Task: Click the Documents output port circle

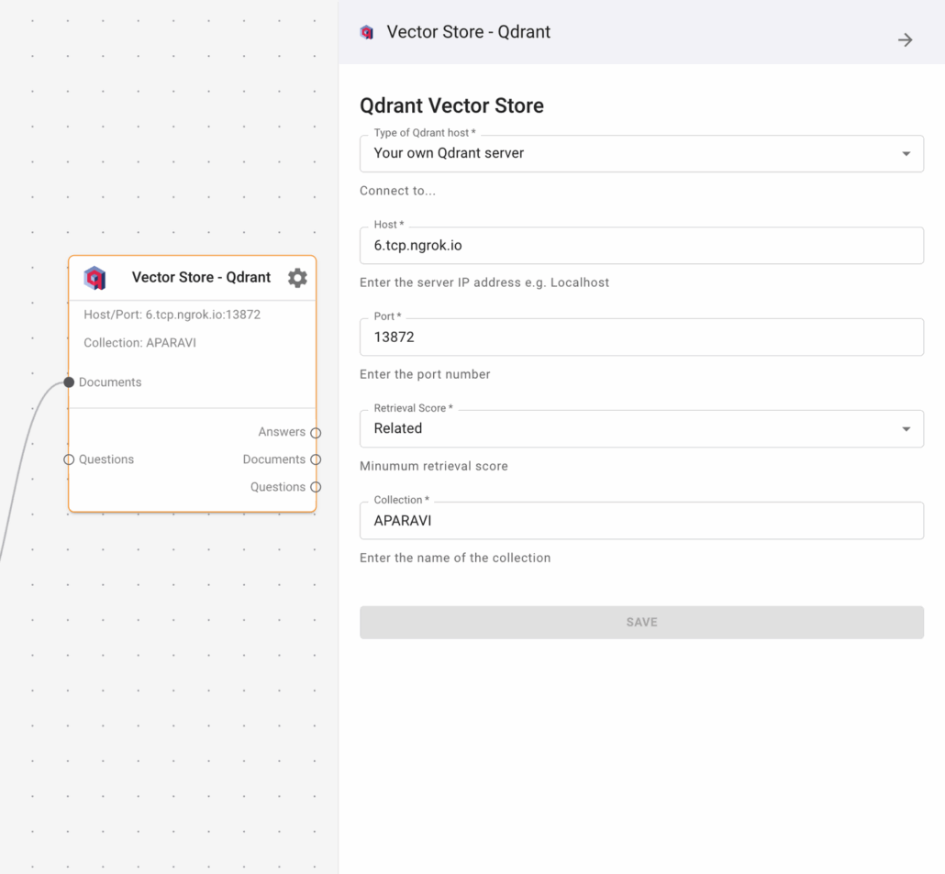Action: (x=316, y=459)
